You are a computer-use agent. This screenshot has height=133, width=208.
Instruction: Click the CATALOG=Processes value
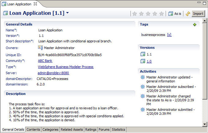(x=52, y=79)
